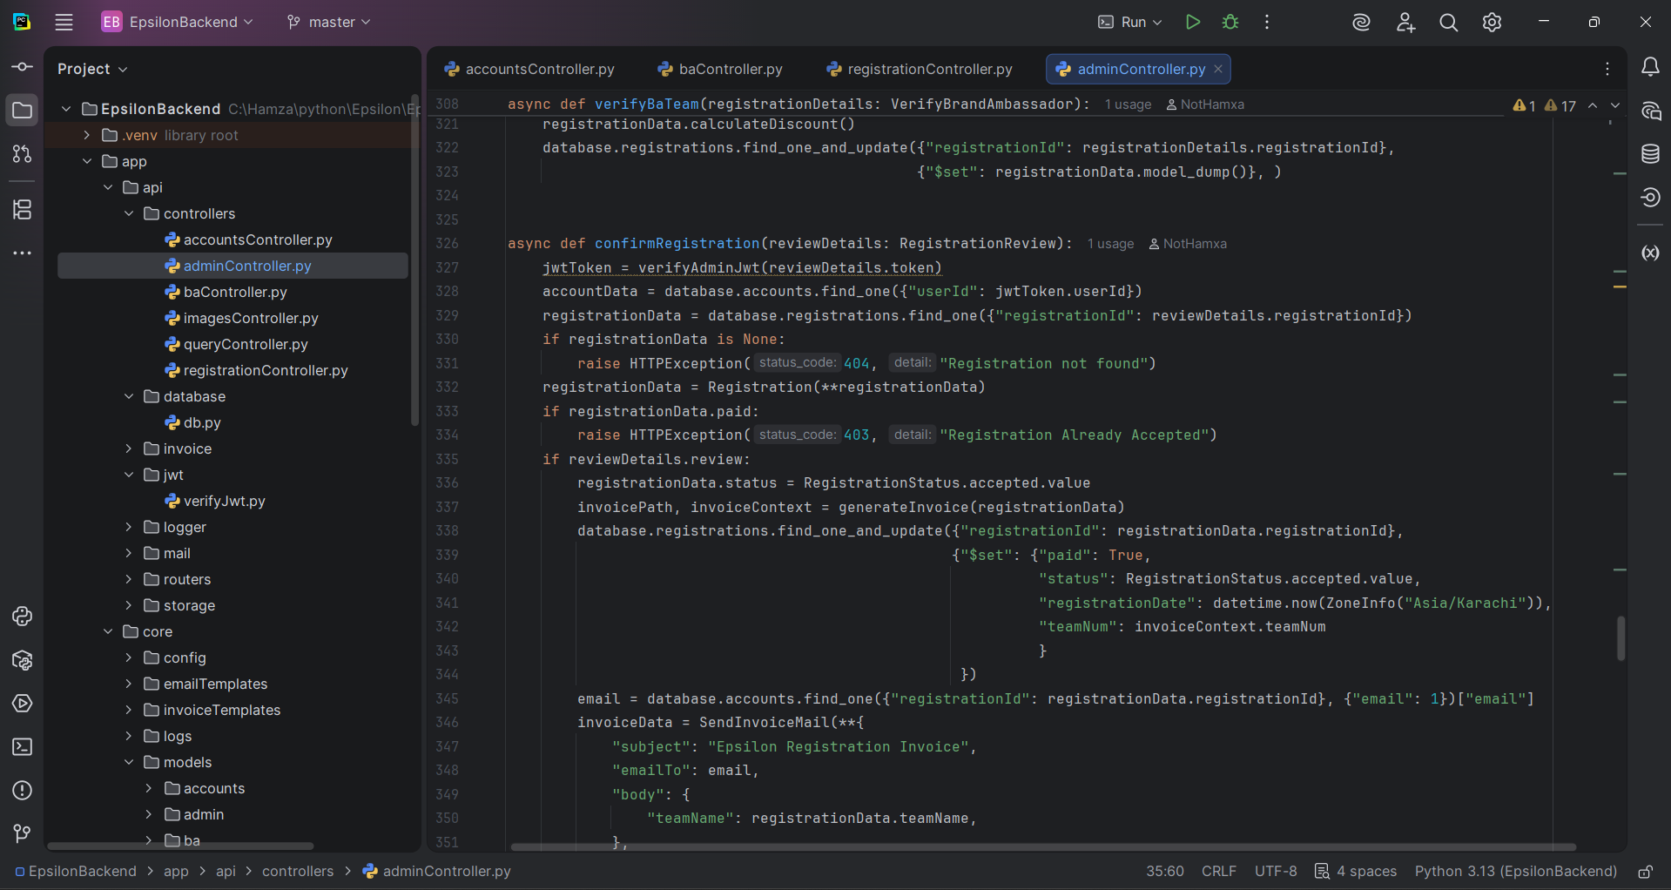Viewport: 1671px width, 890px height.
Task: Open the Python Packages tool window
Action: pyautogui.click(x=22, y=661)
